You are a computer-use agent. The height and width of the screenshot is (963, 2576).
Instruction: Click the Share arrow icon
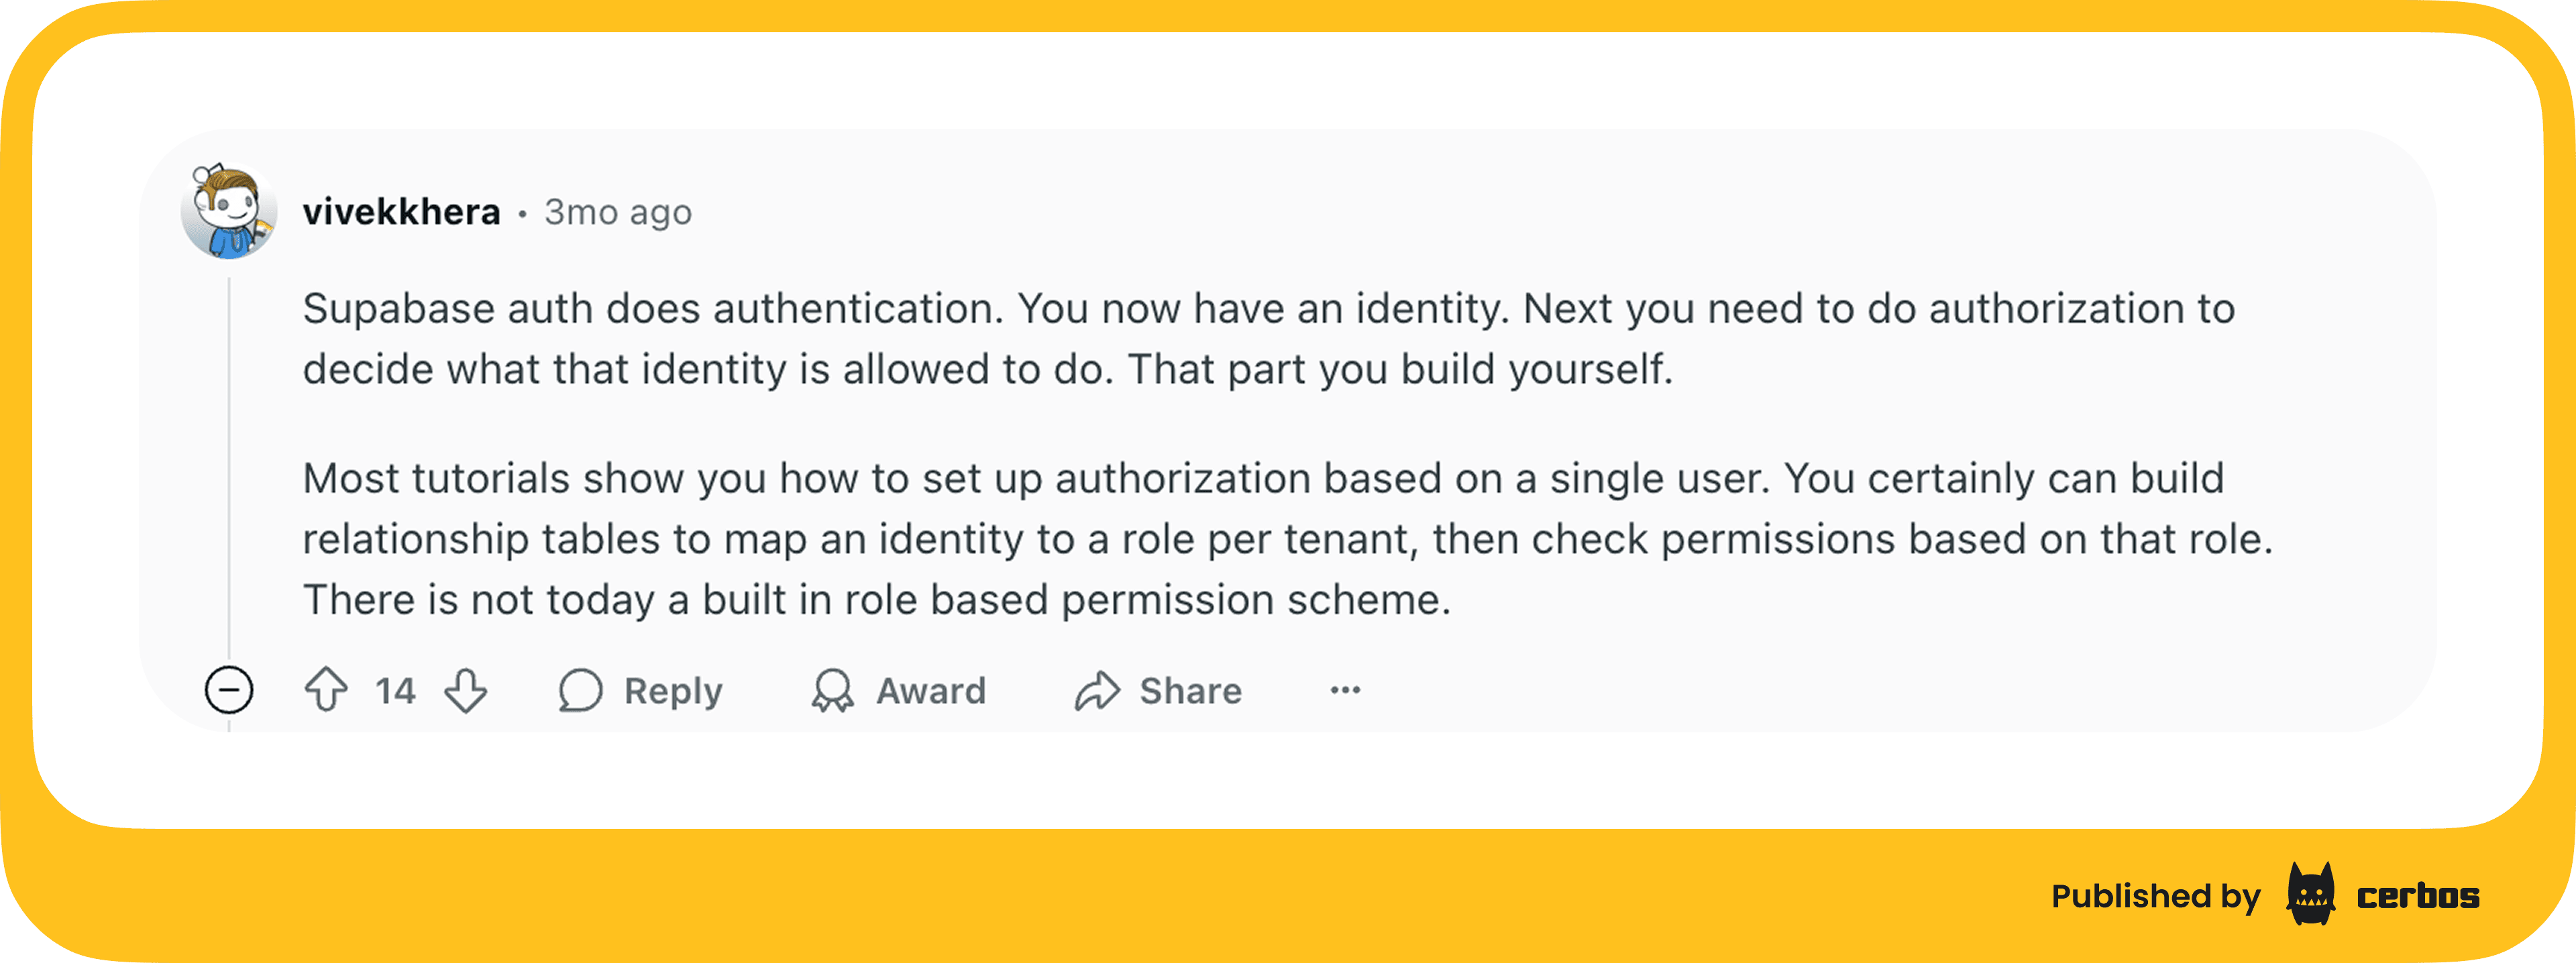[1097, 690]
